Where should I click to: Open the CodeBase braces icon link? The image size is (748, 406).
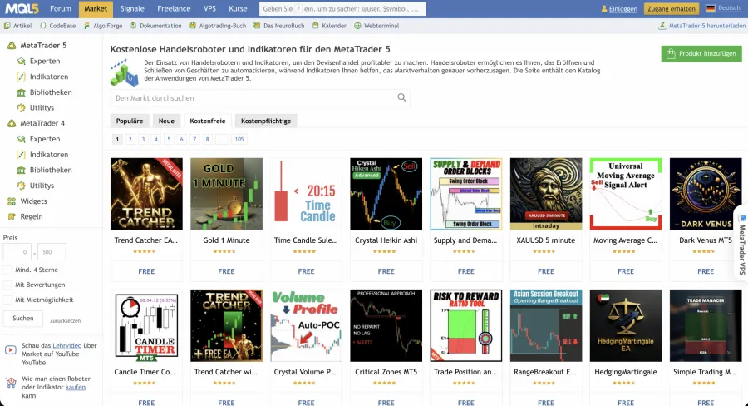coord(43,26)
